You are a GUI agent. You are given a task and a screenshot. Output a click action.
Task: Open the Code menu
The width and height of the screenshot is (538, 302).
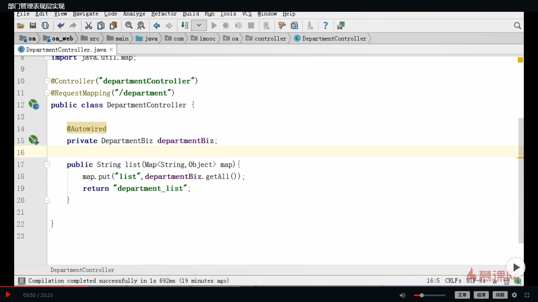[111, 14]
